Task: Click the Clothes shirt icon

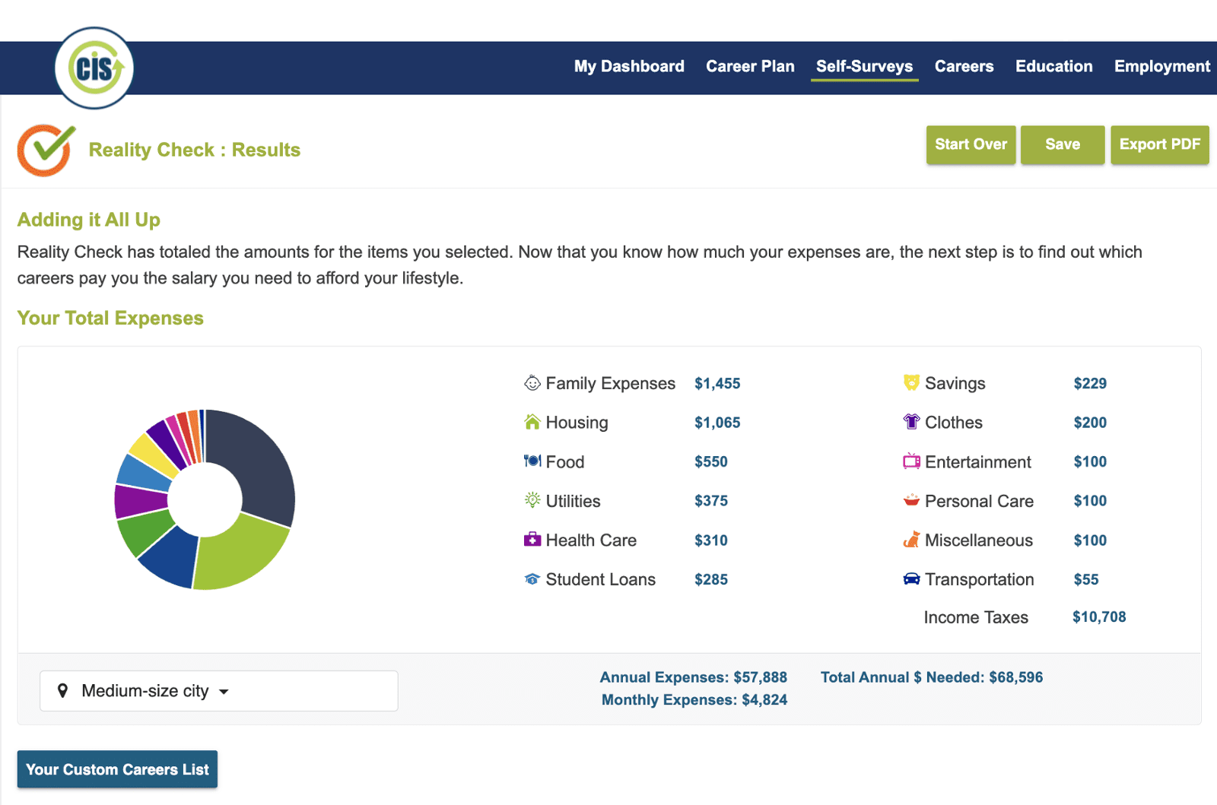Action: tap(911, 422)
